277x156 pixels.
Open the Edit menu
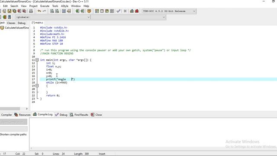pos(5,6)
